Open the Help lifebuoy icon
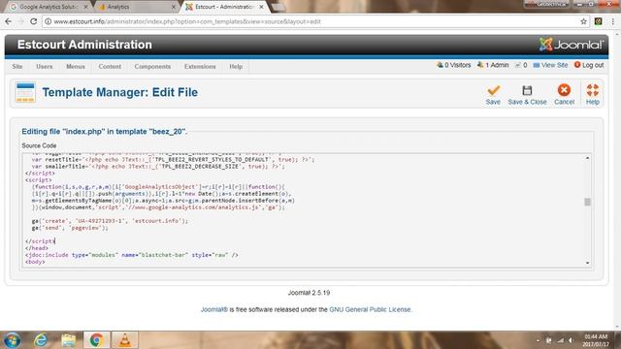621x349 pixels. pyautogui.click(x=593, y=90)
